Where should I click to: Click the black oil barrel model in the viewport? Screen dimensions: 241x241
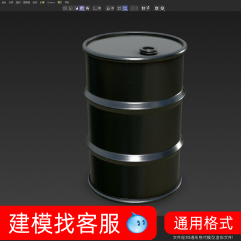pos(135,117)
